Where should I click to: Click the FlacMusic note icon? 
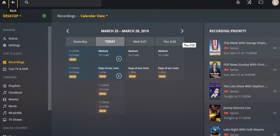click(x=4, y=93)
